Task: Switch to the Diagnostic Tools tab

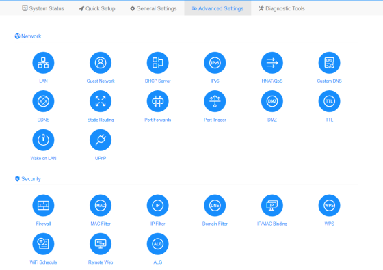Action: 281,8
